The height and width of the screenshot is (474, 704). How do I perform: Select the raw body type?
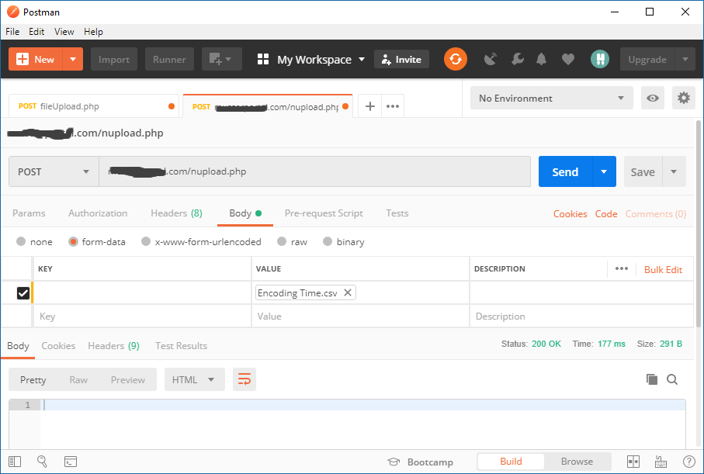pyautogui.click(x=282, y=241)
